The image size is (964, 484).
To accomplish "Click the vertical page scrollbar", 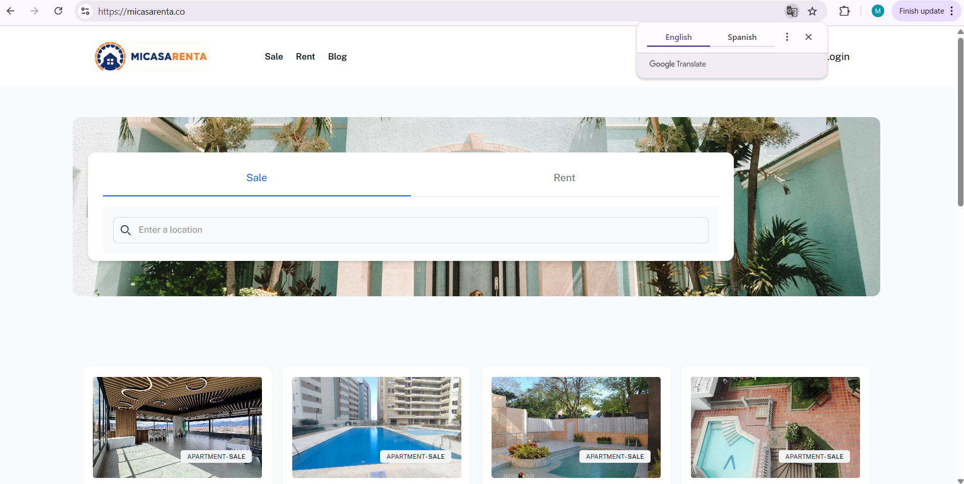I will point(960,121).
